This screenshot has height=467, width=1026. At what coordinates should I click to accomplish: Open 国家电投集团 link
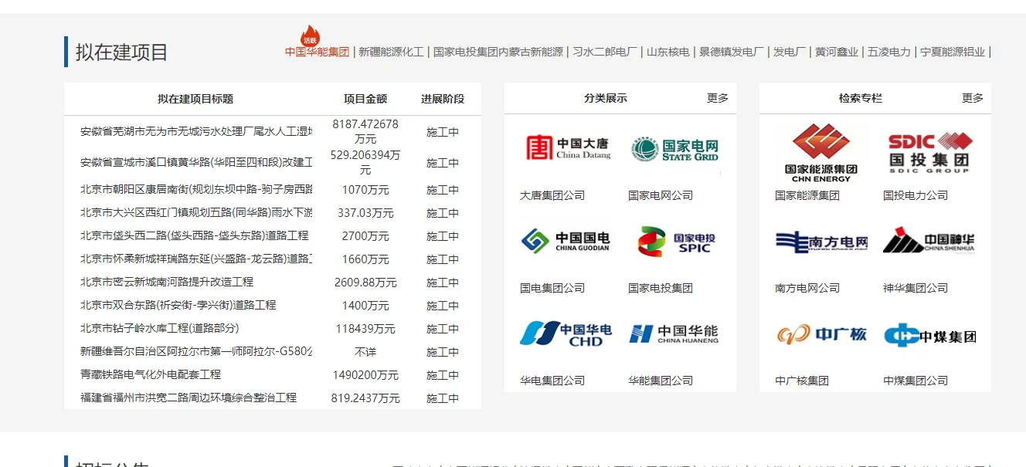(661, 288)
